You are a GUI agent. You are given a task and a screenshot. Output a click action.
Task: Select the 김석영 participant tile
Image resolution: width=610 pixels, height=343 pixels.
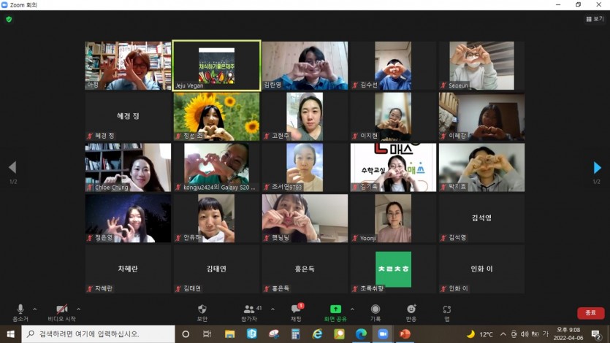coord(481,218)
